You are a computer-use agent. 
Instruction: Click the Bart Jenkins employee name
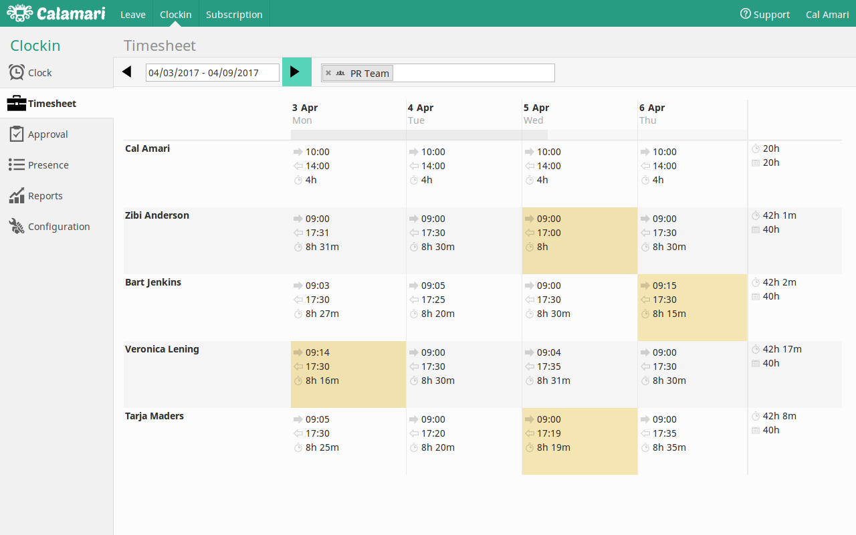153,282
